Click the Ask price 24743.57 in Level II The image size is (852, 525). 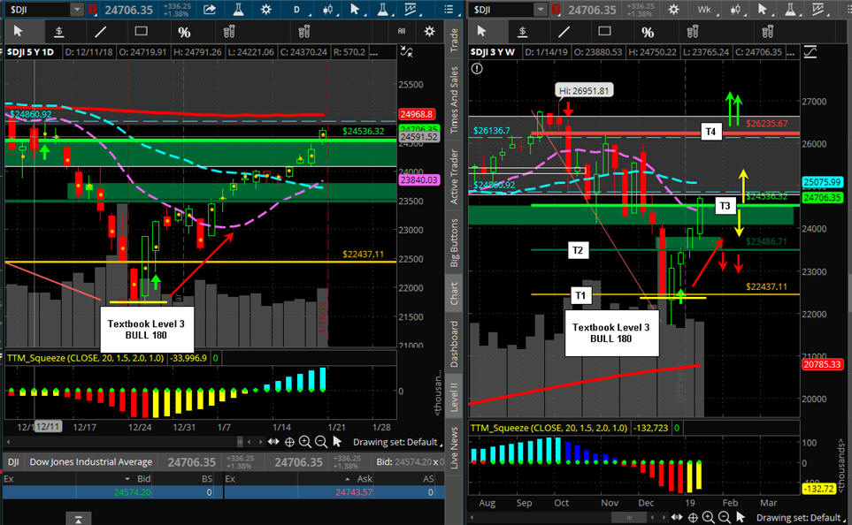337,493
